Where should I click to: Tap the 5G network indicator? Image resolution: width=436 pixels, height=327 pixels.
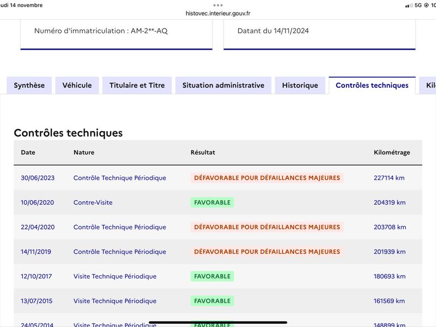tap(418, 5)
